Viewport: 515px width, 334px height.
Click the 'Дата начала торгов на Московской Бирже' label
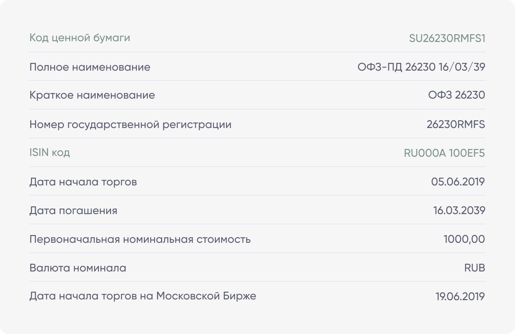143,296
